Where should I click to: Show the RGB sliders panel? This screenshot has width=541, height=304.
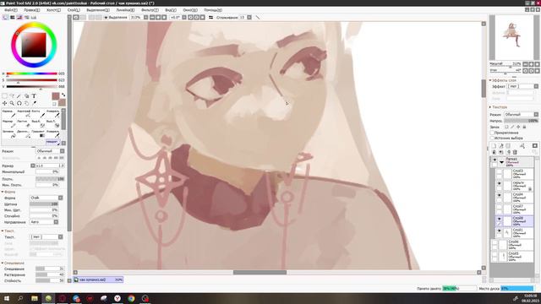13,17
